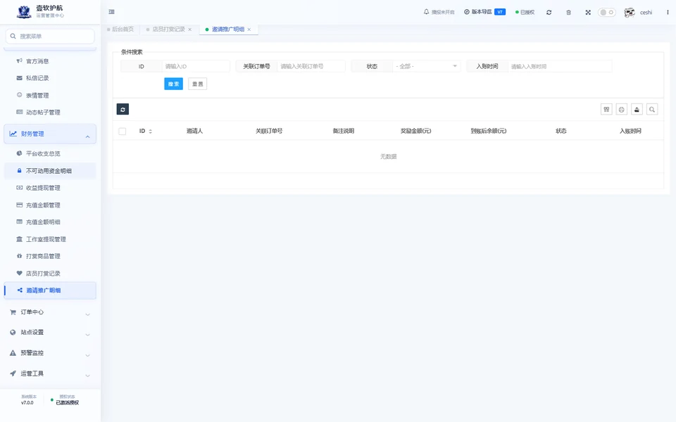Switch to the 后台首页 tab
Viewport: 676px width, 422px height.
(120, 30)
